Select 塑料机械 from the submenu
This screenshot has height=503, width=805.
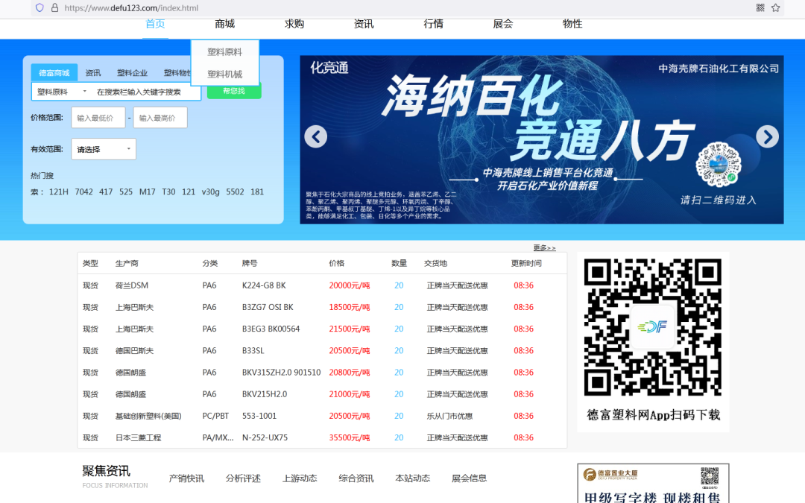pos(227,75)
